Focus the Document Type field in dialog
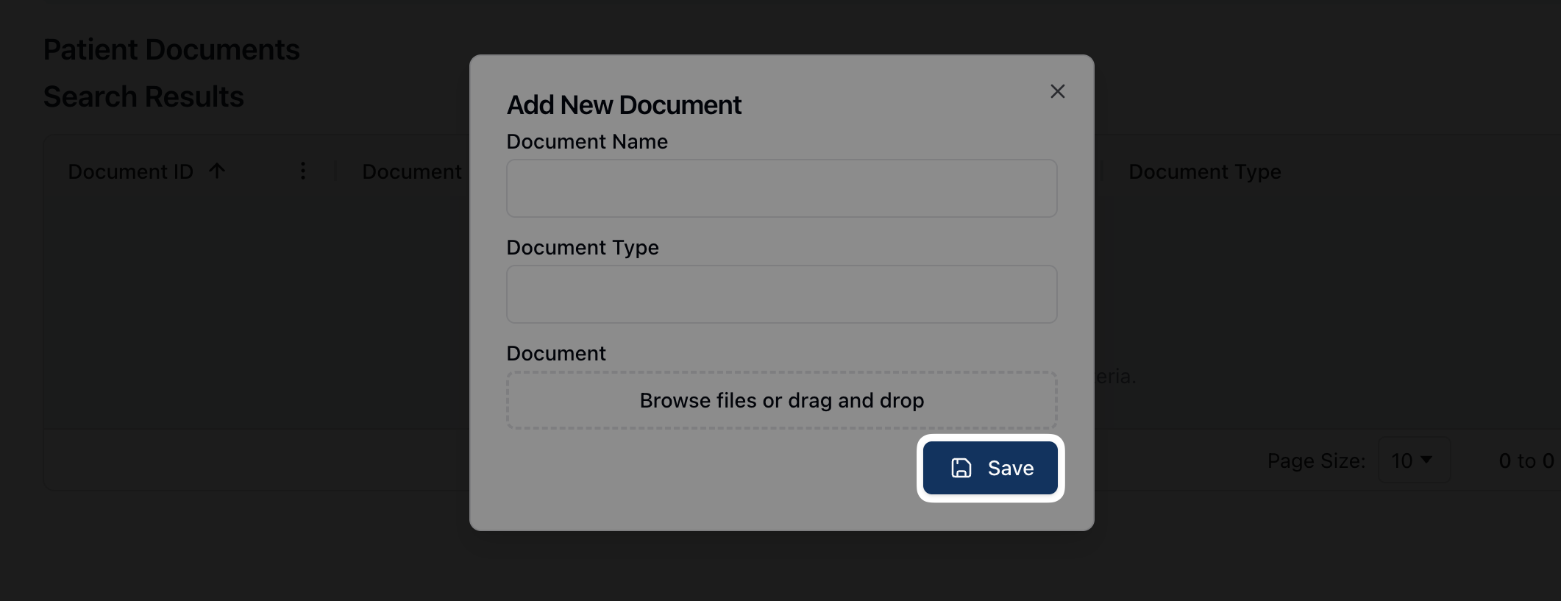Screen dimensions: 1561x601 (781, 294)
